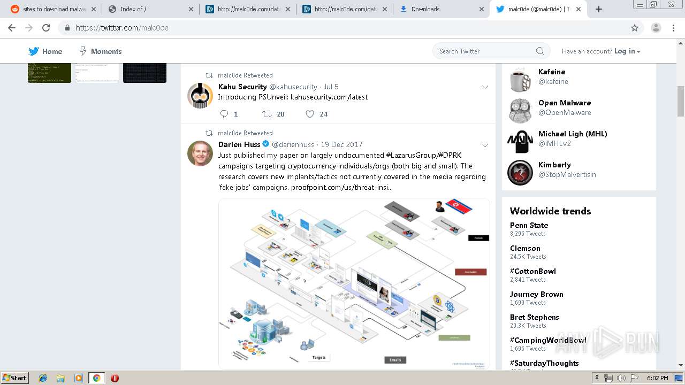The height and width of the screenshot is (385, 685).
Task: Open Kafeine's profile avatar
Action: [x=520, y=80]
